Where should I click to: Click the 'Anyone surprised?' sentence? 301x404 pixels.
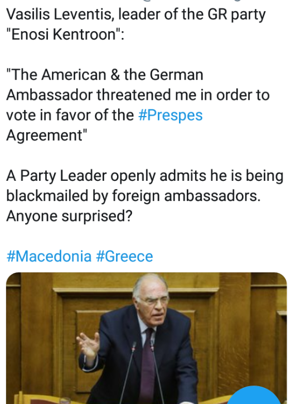69,216
